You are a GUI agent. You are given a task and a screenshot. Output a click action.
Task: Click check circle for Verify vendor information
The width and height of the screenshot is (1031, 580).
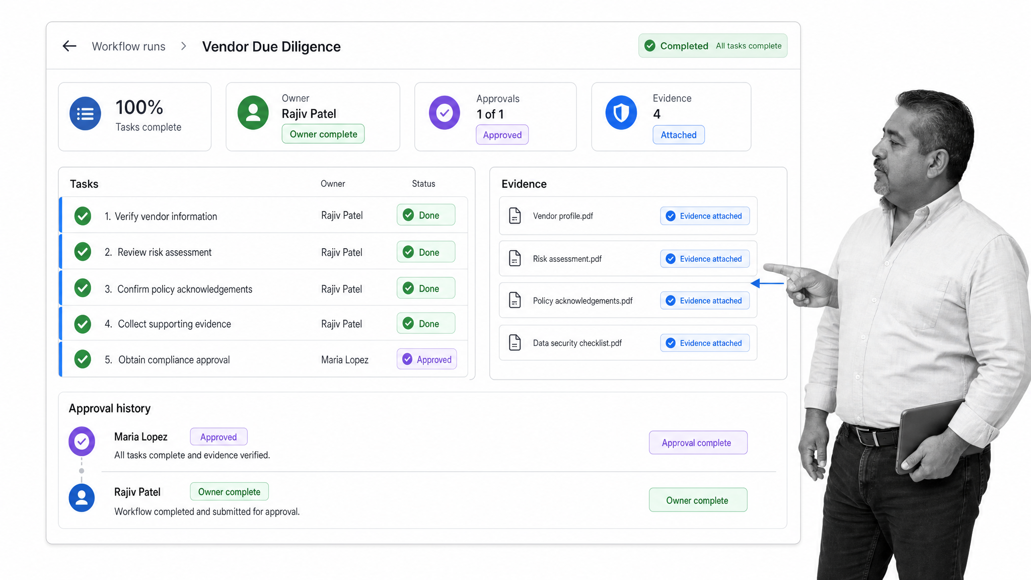click(83, 216)
